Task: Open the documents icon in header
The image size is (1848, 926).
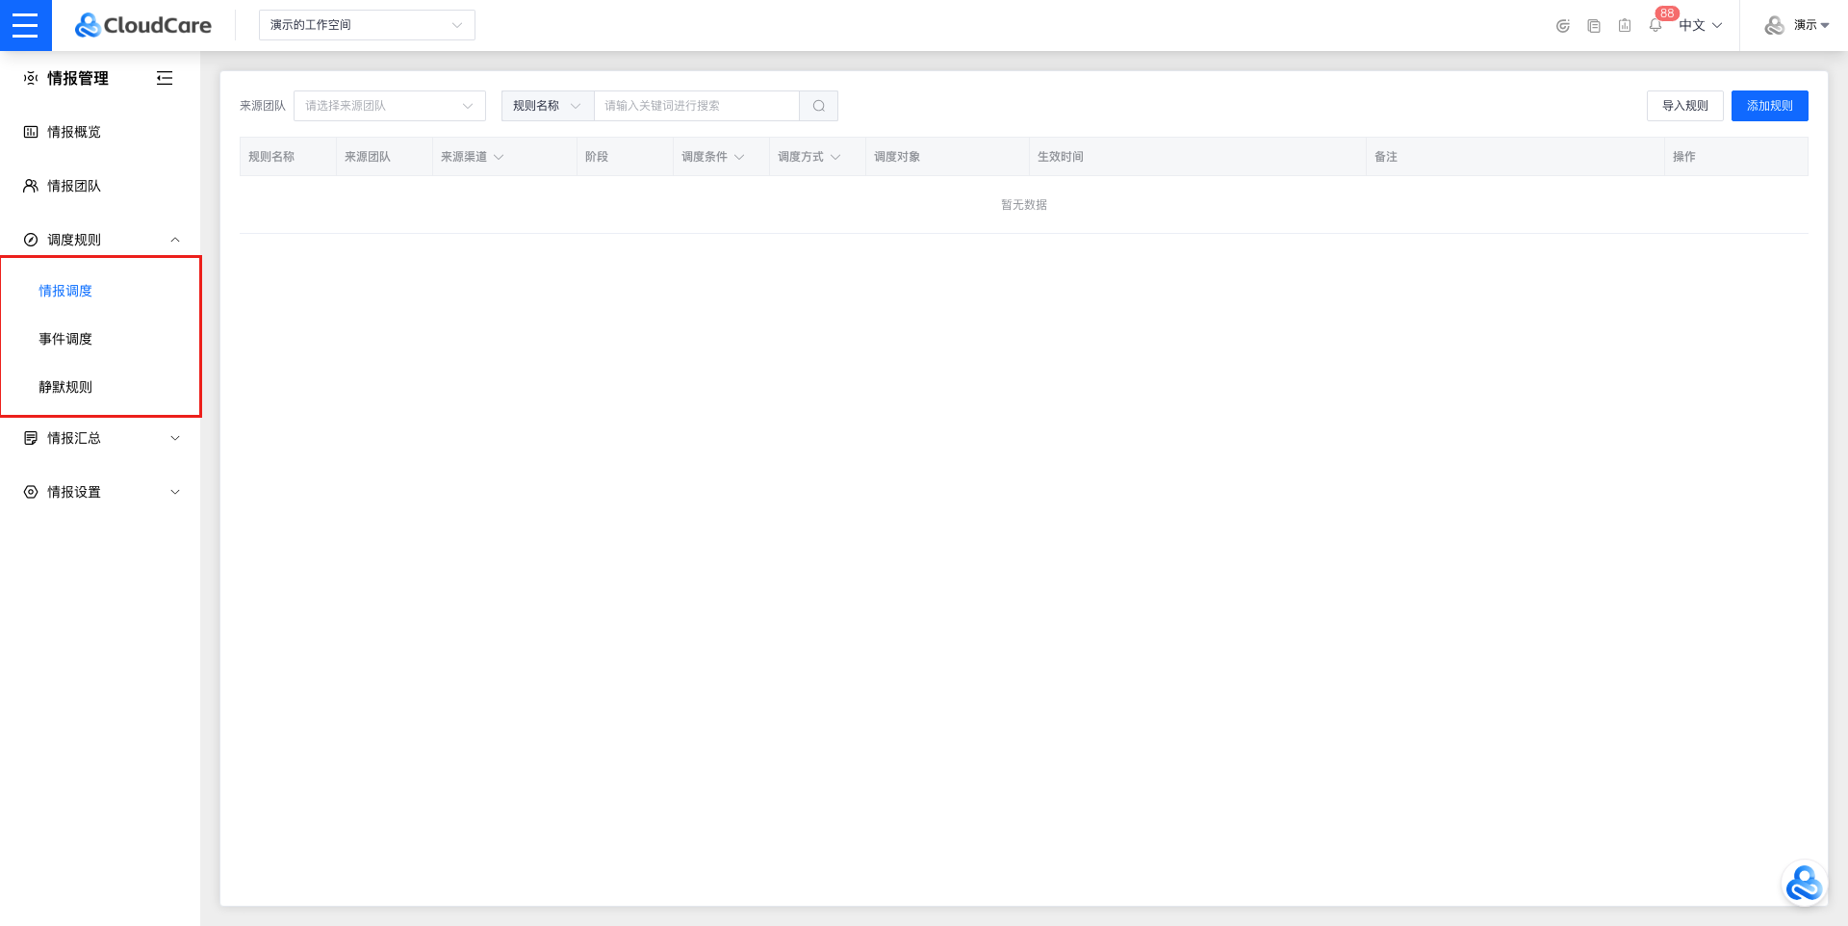Action: tap(1594, 26)
